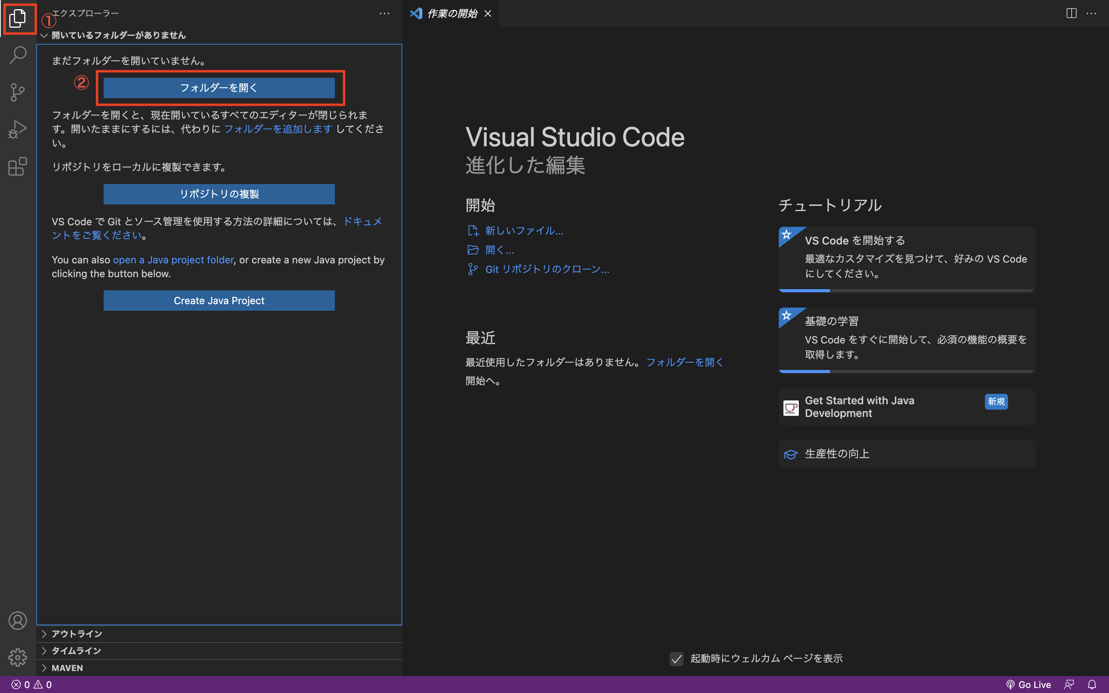Click the フォルダーを追加します link
Viewport: 1109px width, 693px height.
[x=278, y=129]
